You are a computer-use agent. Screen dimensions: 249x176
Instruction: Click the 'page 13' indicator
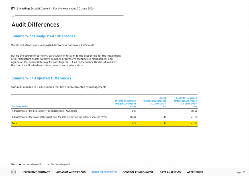coord(240,172)
